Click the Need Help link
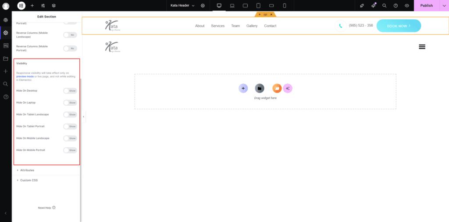The image size is (449, 222). pyautogui.click(x=46, y=208)
